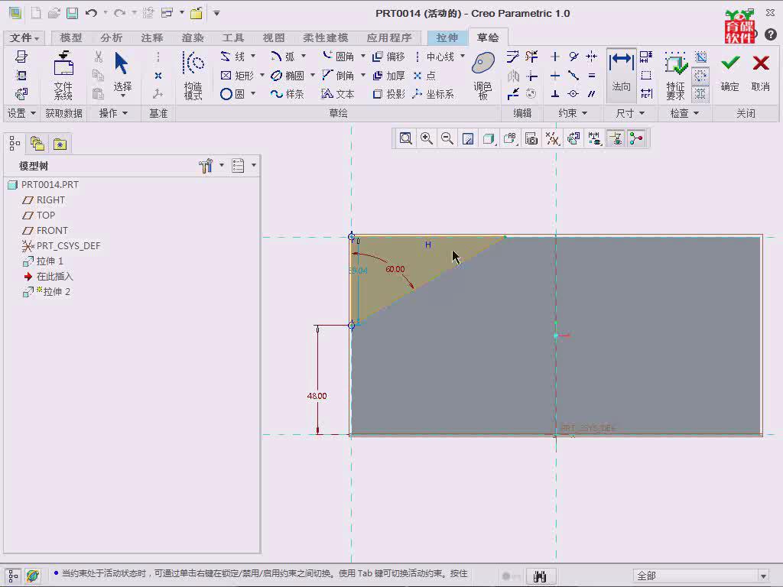Expand the Line (线) dropdown arrow
This screenshot has height=587, width=783.
coord(253,56)
